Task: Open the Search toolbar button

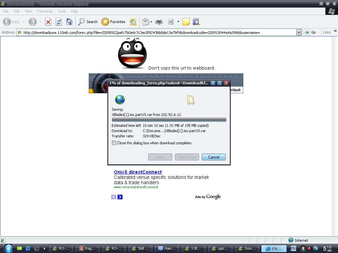Action: (x=88, y=22)
